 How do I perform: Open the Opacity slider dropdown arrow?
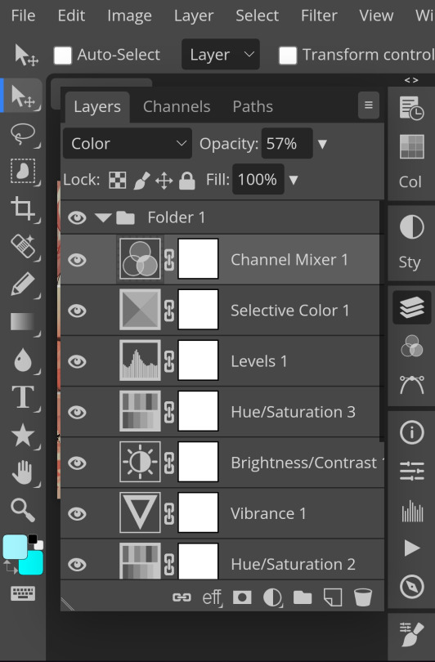point(323,145)
